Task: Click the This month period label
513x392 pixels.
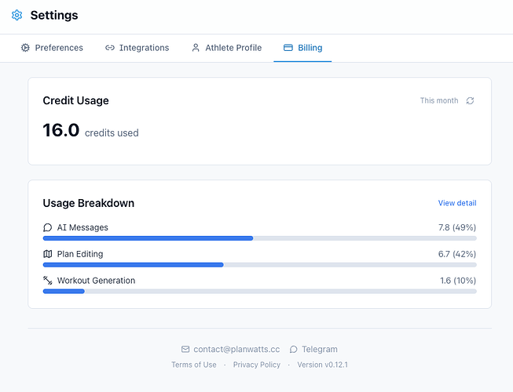Action: pyautogui.click(x=439, y=100)
